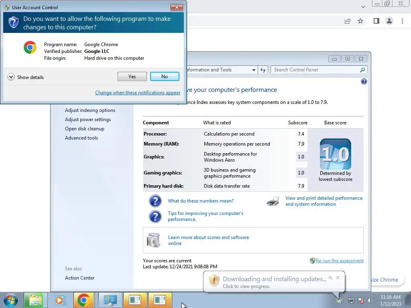Open Chrome share page icon
411x308 pixels.
[x=348, y=21]
